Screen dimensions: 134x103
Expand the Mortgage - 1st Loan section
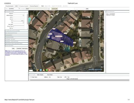point(16,39)
